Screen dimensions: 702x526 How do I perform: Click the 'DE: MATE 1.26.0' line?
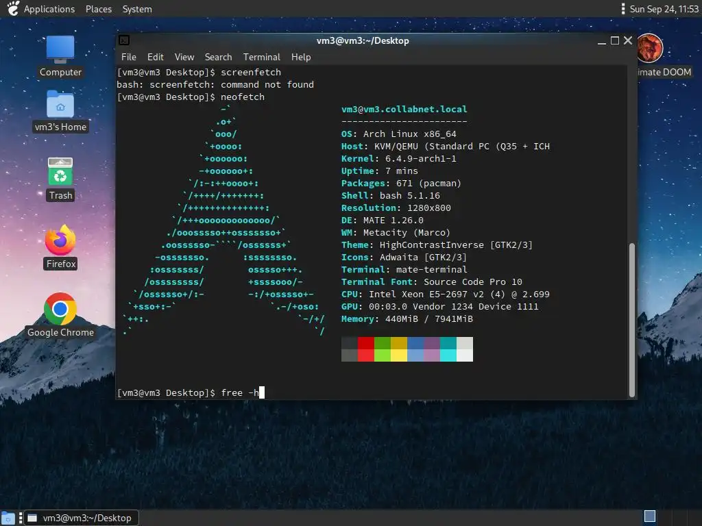[x=382, y=220]
